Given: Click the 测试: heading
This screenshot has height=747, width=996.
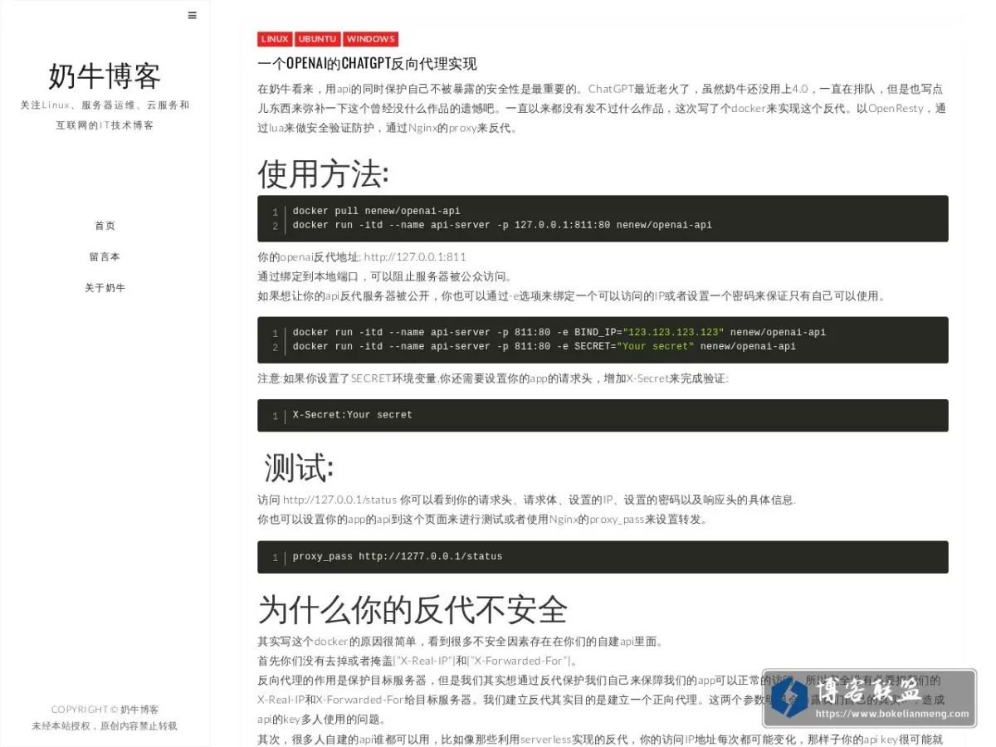Looking at the screenshot, I should (x=298, y=468).
